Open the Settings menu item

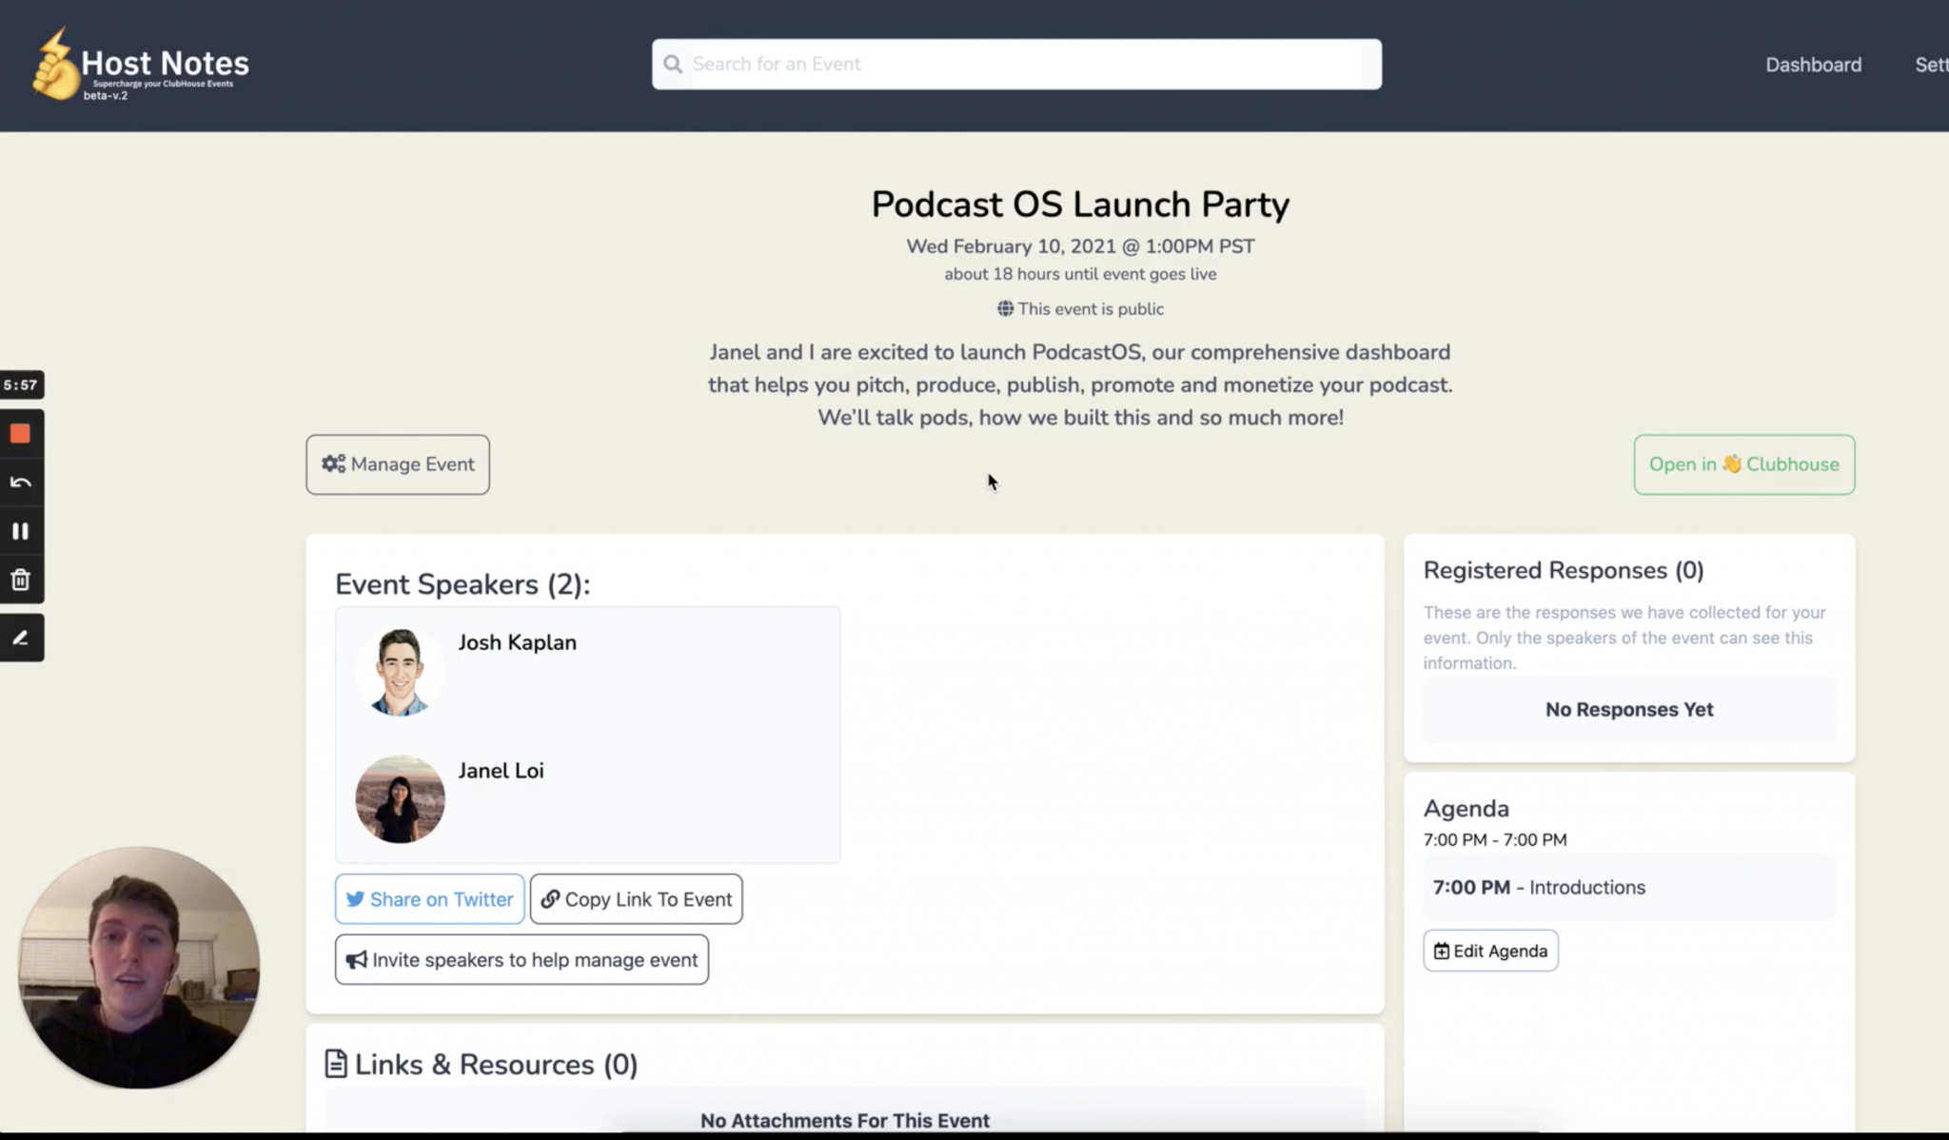[1931, 65]
